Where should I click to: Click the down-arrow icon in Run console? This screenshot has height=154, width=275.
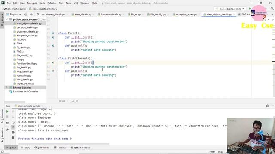point(13,117)
